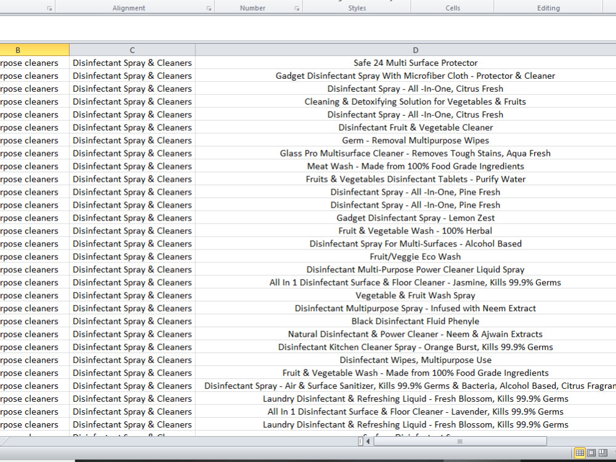Image resolution: width=616 pixels, height=462 pixels.
Task: Select 'Germ - Removal Multipurpose Wipes' cell
Action: pos(405,140)
